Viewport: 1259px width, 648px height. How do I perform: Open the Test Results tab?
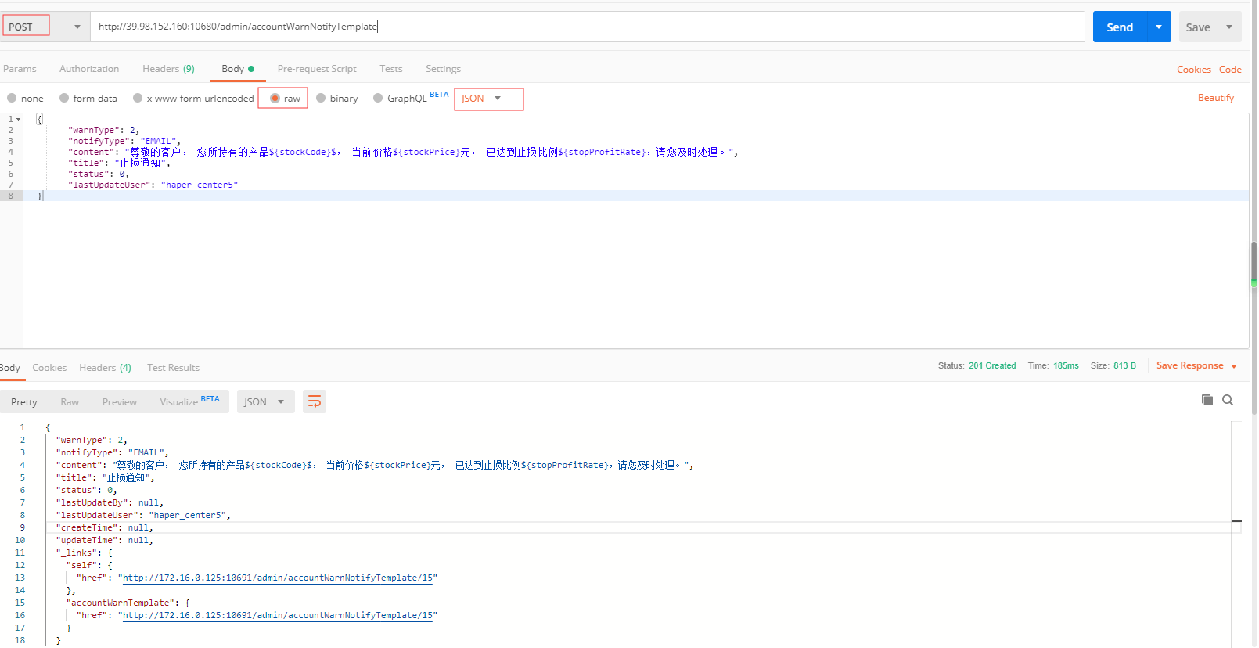click(173, 368)
